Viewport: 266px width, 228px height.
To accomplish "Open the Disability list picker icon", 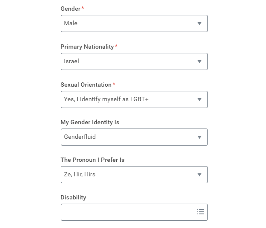I will (x=201, y=212).
